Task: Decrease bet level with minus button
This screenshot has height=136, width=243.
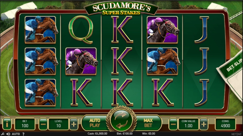Action: pyautogui.click(x=43, y=124)
